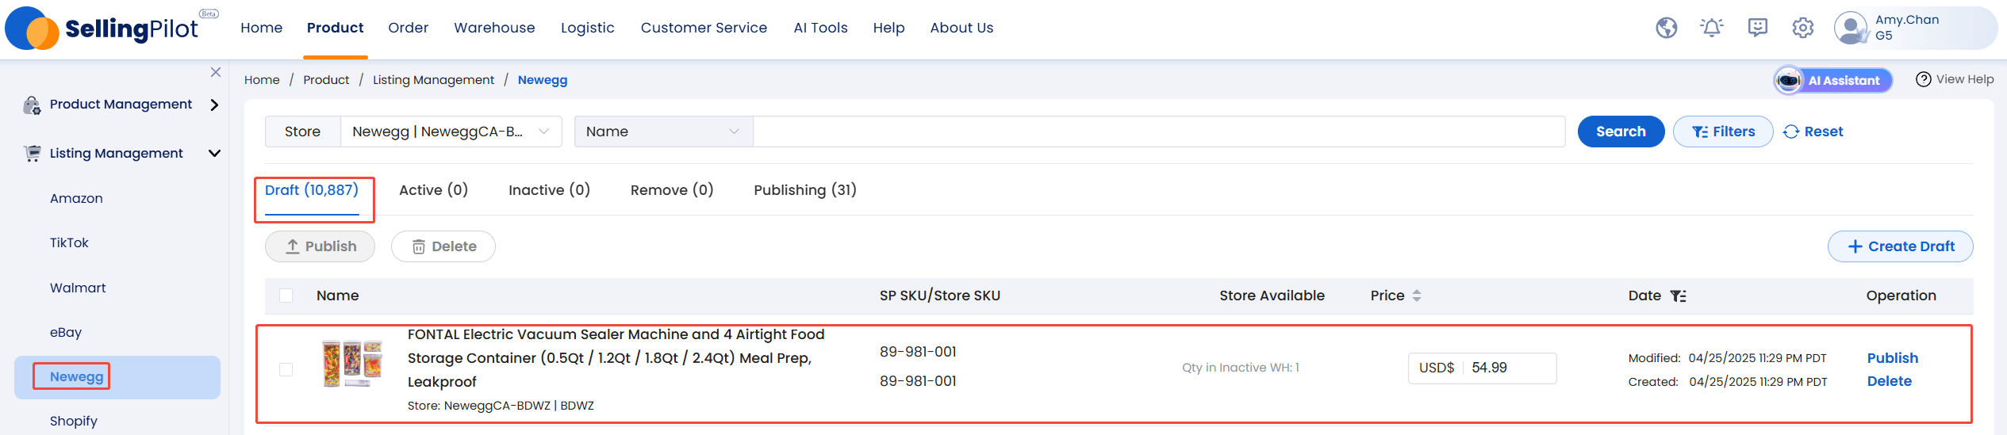The height and width of the screenshot is (435, 2007).
Task: Open the Help menu
Action: point(889,28)
